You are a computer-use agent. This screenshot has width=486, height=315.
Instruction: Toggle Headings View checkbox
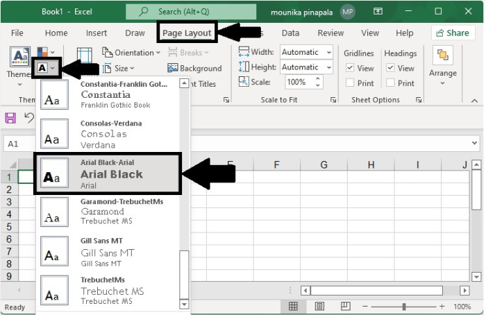391,68
